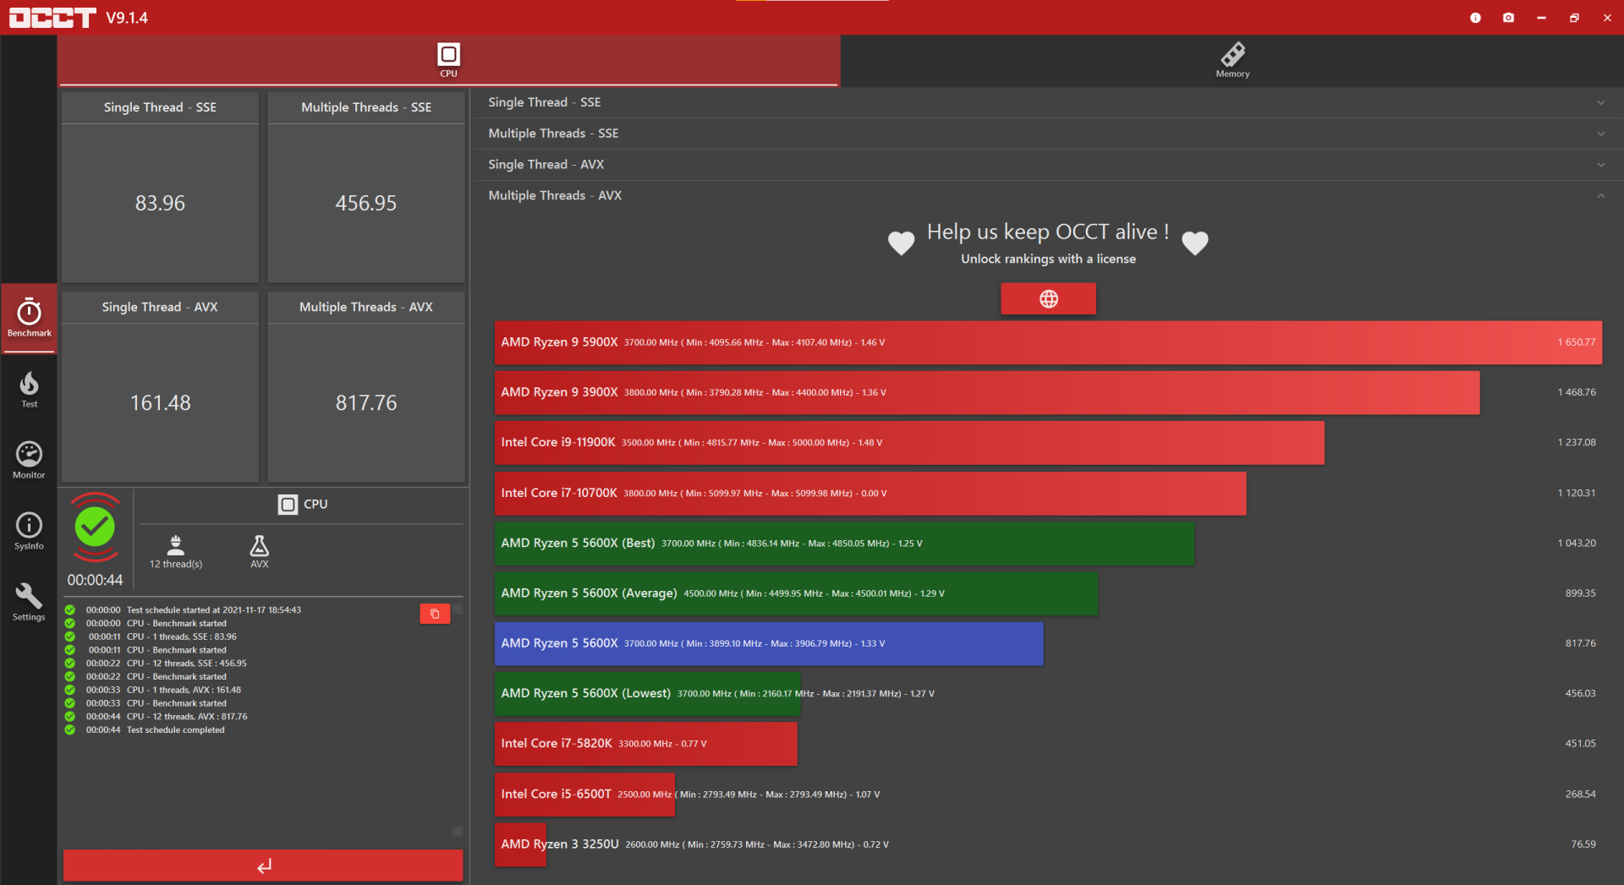Click the red return arrow button at the bottom
The image size is (1624, 885).
263,866
